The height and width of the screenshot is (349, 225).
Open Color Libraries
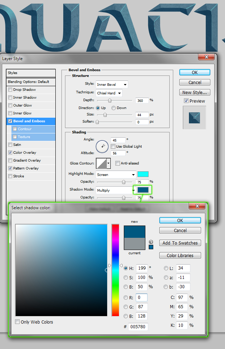[x=180, y=256]
